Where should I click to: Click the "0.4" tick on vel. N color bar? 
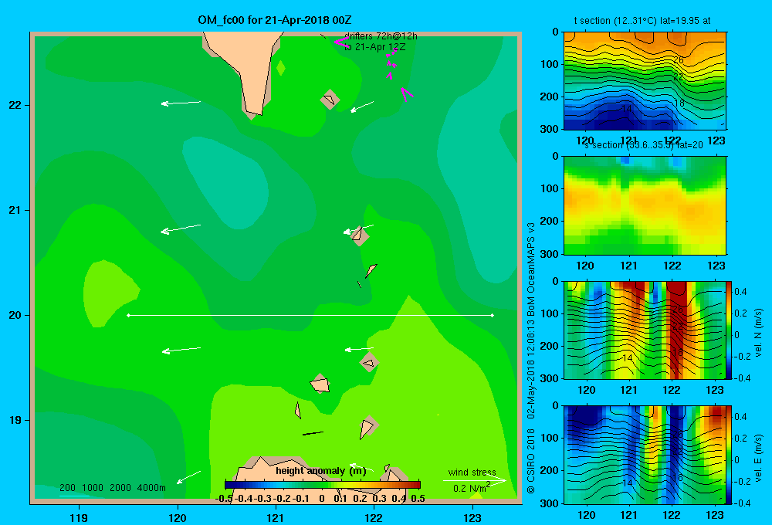pyautogui.click(x=740, y=292)
